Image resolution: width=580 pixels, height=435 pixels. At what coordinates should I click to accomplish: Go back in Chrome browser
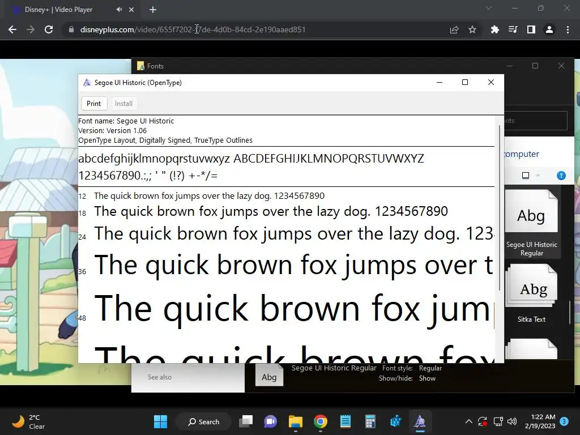[12, 29]
